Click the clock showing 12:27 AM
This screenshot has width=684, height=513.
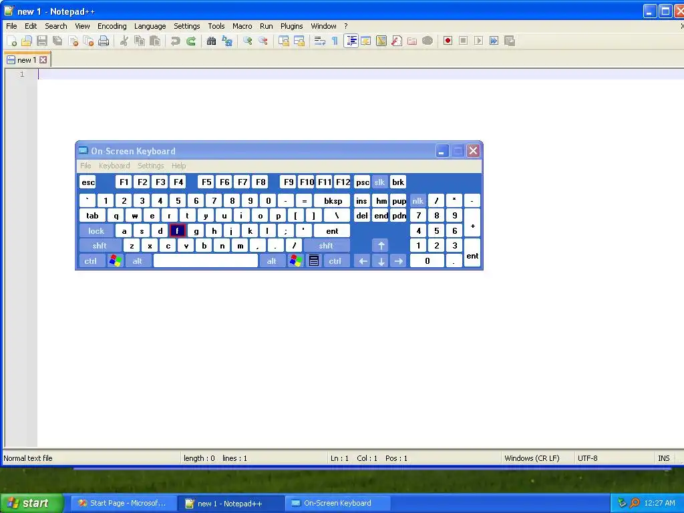click(659, 503)
